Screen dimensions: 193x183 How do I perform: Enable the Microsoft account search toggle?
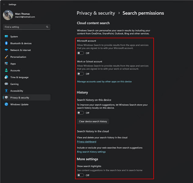(x=80, y=53)
